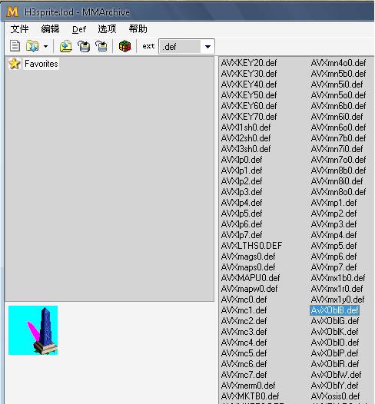
Task: Select file AVXmn7o0.def
Action: pos(338,160)
